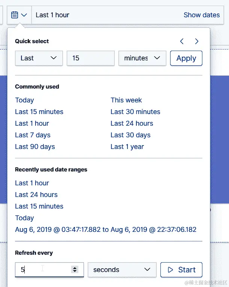Choose Last 1 hour in recently used ranges

click(32, 183)
